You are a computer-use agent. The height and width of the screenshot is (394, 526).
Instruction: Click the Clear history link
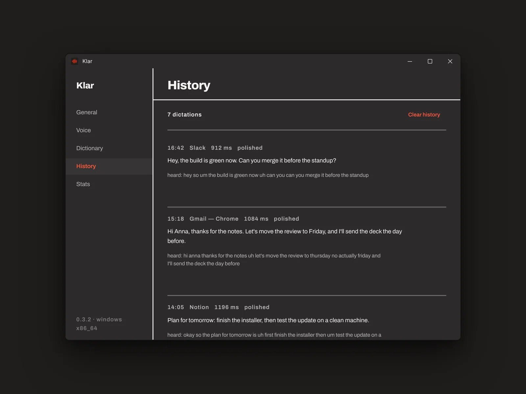(424, 115)
